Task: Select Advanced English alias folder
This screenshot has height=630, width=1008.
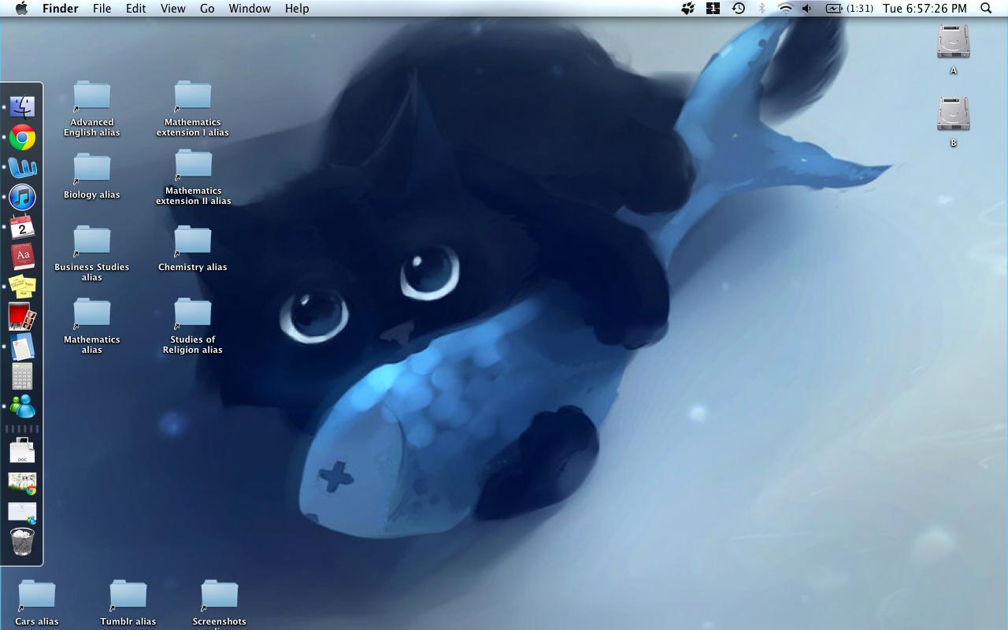Action: (92, 108)
